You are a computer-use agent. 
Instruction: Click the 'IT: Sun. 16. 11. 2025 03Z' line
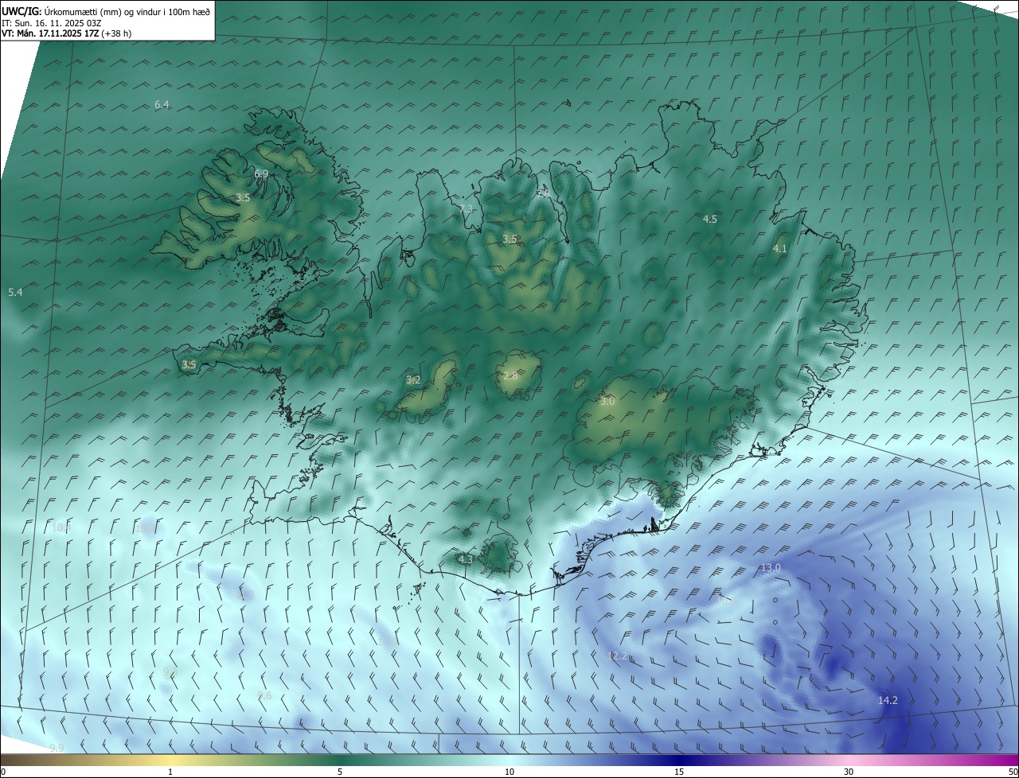point(52,23)
